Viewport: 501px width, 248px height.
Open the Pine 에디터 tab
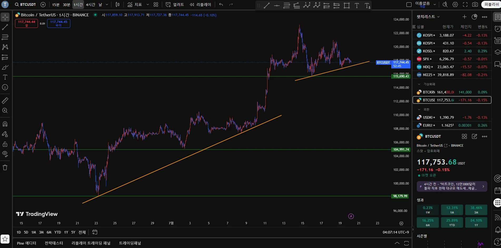[x=27, y=243]
